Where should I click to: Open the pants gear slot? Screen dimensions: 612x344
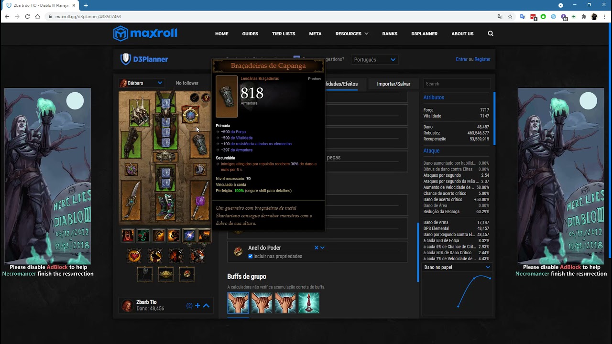[x=165, y=177]
